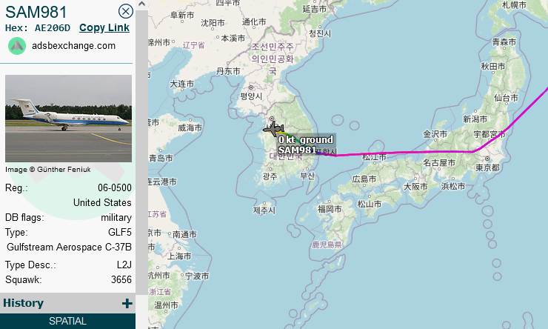Select the SPATIAL tab
This screenshot has height=329, width=548.
[68, 321]
